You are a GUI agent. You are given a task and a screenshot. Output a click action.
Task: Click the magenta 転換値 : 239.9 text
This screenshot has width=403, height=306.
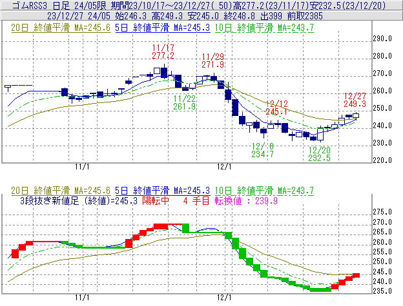point(246,200)
